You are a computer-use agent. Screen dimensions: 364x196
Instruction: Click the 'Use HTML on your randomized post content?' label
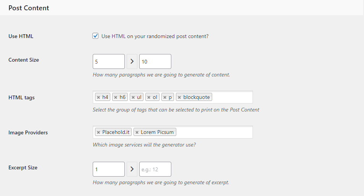[155, 37]
